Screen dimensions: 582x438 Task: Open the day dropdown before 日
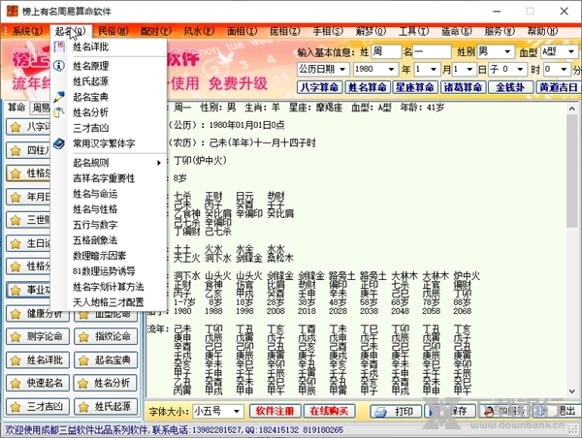coord(469,69)
